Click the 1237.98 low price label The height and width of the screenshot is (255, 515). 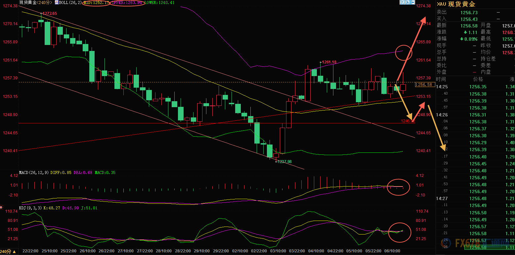click(x=284, y=162)
